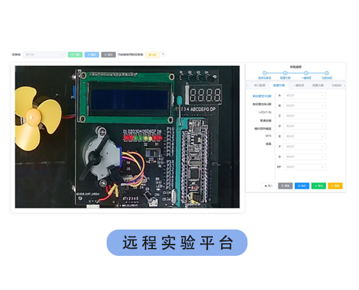Click the white import button with cloud icon

pyautogui.click(x=269, y=186)
